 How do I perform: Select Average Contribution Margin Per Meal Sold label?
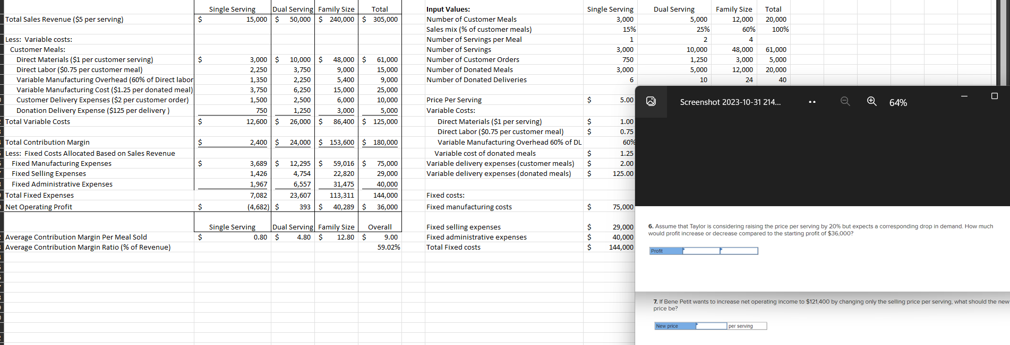tap(76, 237)
